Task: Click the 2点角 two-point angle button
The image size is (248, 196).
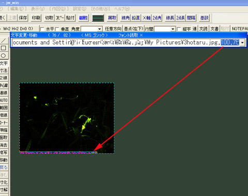Action: 157,18
